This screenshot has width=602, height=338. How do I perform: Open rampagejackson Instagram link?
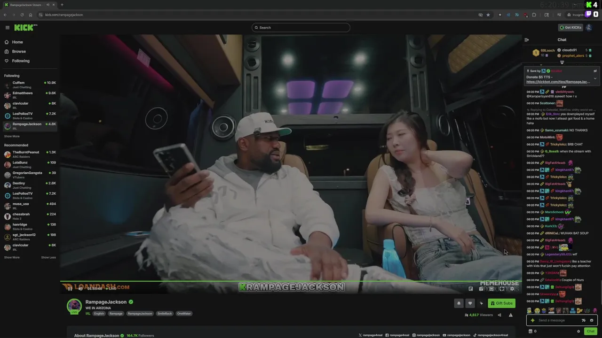[427, 335]
